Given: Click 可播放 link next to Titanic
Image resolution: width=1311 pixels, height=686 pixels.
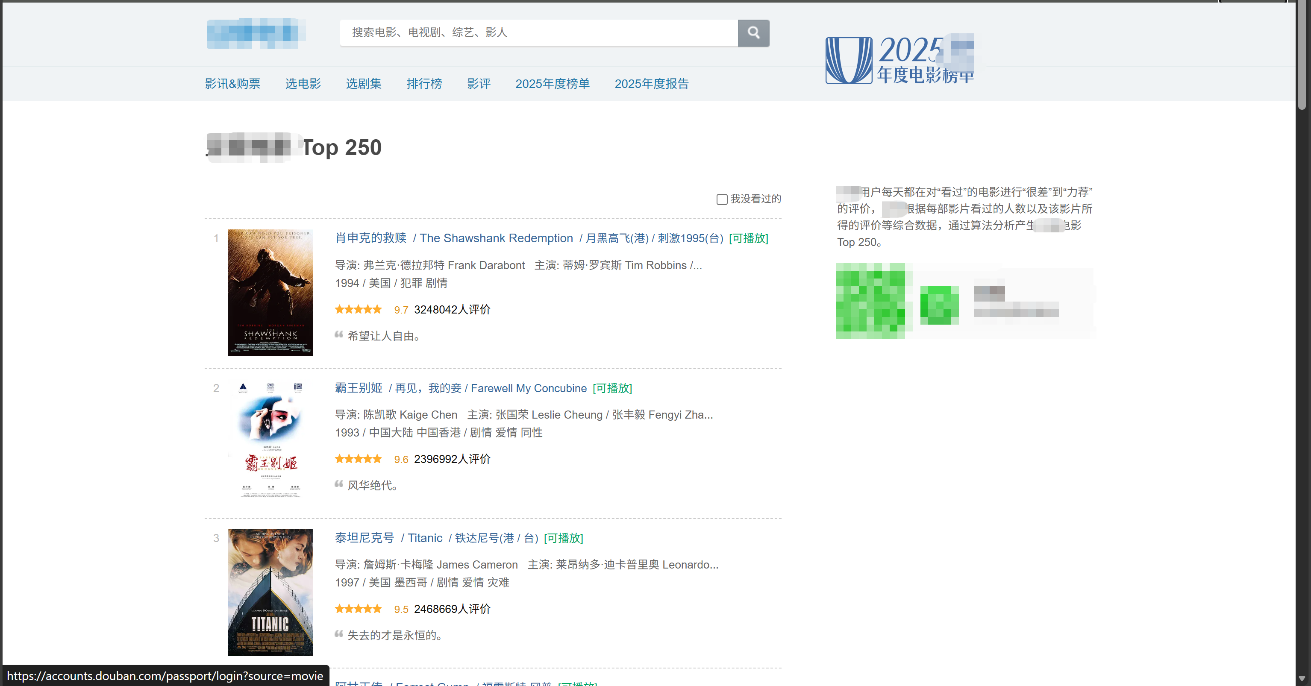Looking at the screenshot, I should [563, 538].
